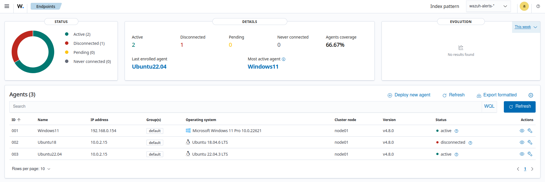The image size is (545, 182).
Task: Open the hamburger navigation menu
Action: tap(7, 6)
